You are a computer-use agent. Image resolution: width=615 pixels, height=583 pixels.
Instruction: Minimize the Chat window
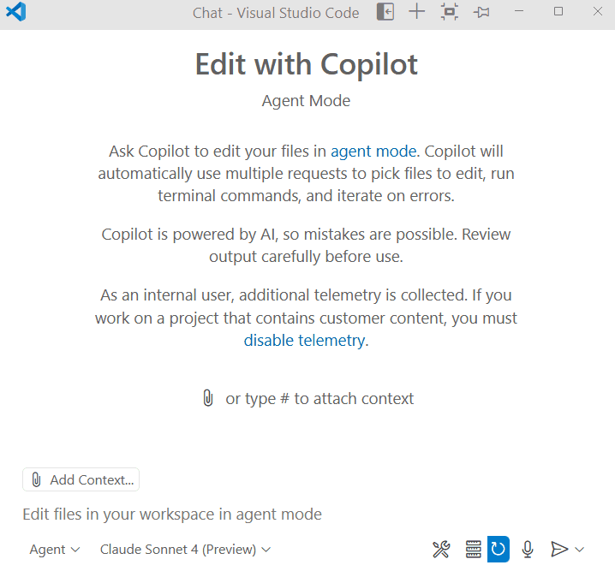click(x=519, y=11)
